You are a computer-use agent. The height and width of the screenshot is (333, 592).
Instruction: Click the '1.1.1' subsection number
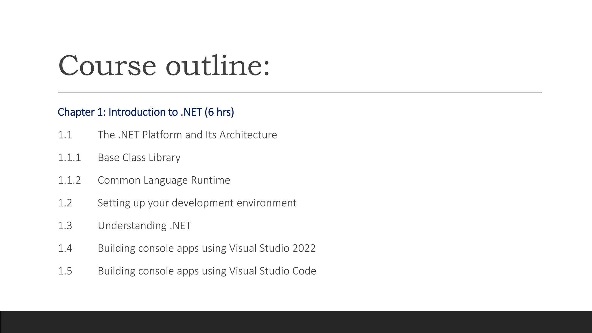coord(69,158)
